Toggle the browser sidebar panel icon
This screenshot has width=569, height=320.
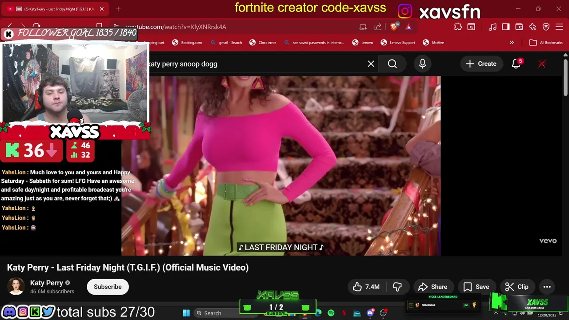pyautogui.click(x=506, y=27)
